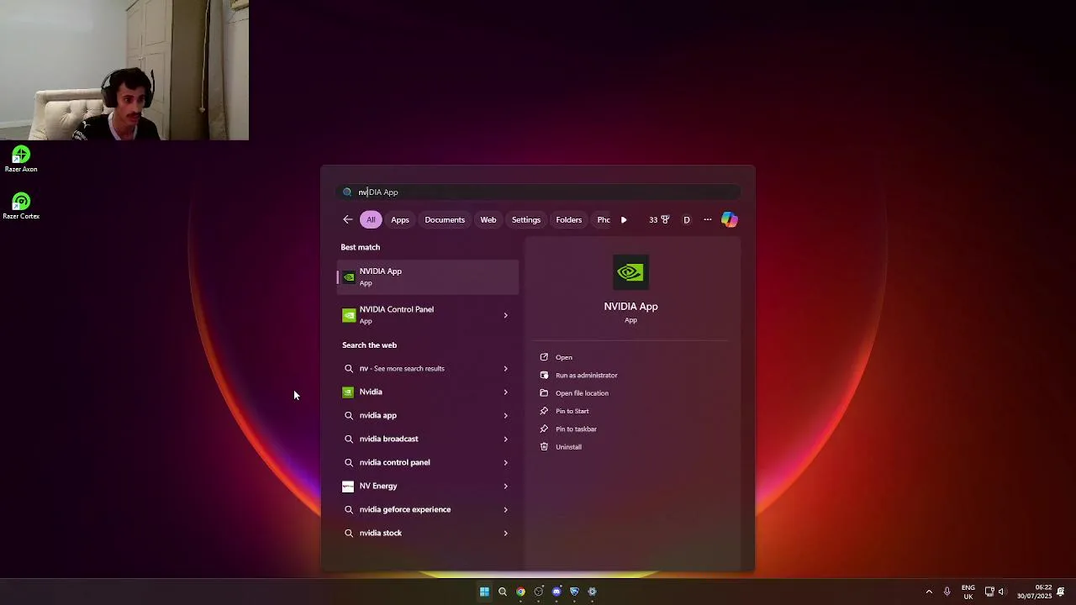Switch to the Settings filter tab
The width and height of the screenshot is (1076, 605).
pyautogui.click(x=526, y=219)
